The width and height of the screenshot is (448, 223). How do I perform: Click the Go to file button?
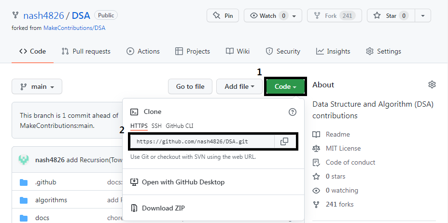(190, 86)
